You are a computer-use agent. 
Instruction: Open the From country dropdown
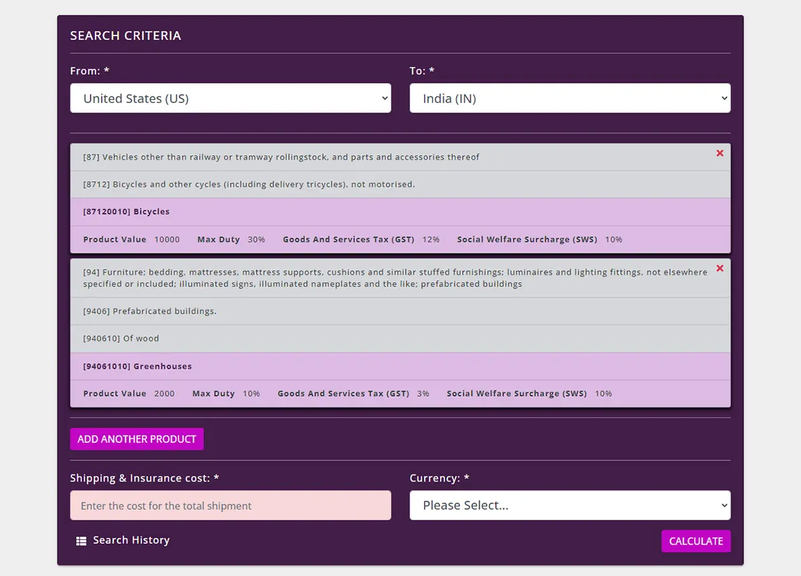[x=231, y=98]
